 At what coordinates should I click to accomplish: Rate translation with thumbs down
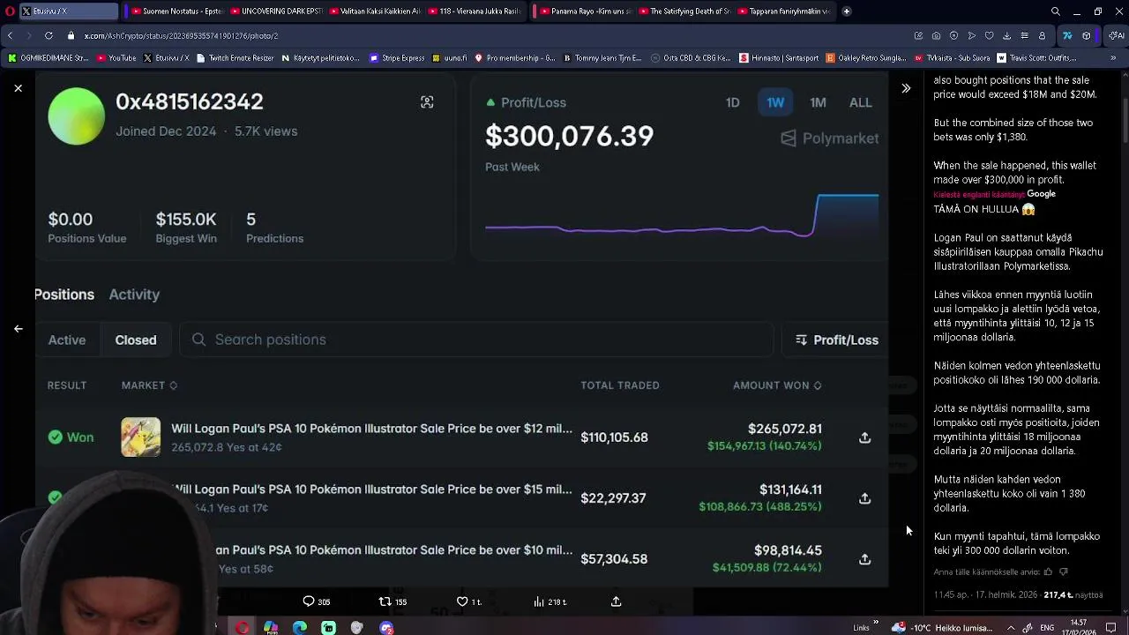pos(1063,572)
